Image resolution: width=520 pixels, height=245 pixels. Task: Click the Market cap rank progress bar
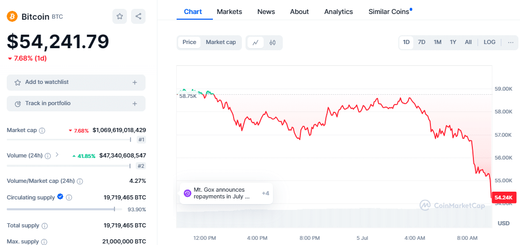tap(69, 140)
